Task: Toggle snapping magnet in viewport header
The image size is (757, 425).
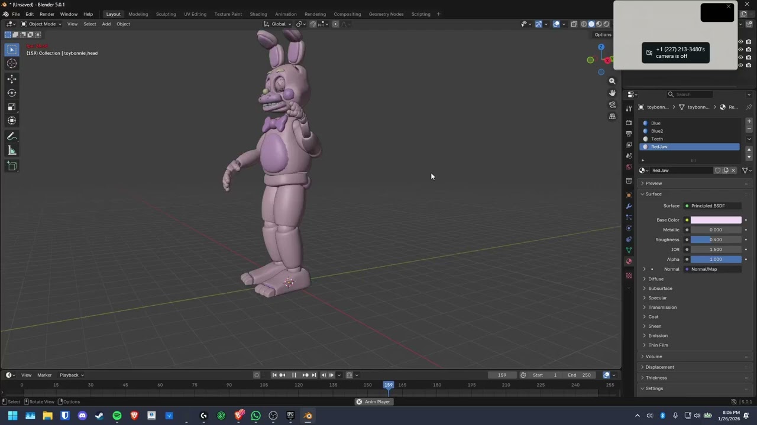Action: pyautogui.click(x=313, y=24)
